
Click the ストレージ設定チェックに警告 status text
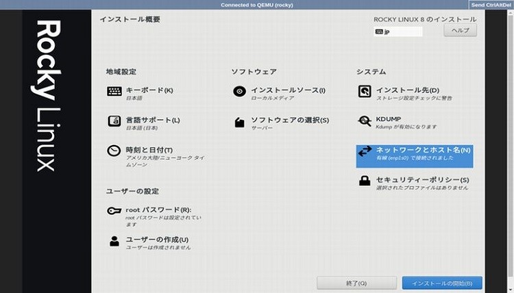tap(414, 98)
